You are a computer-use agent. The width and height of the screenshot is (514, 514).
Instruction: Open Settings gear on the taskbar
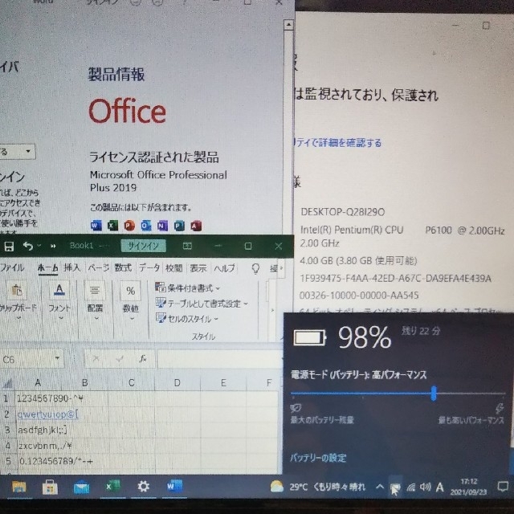click(144, 487)
